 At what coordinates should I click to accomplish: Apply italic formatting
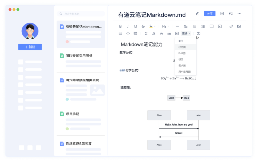pos(128,26)
